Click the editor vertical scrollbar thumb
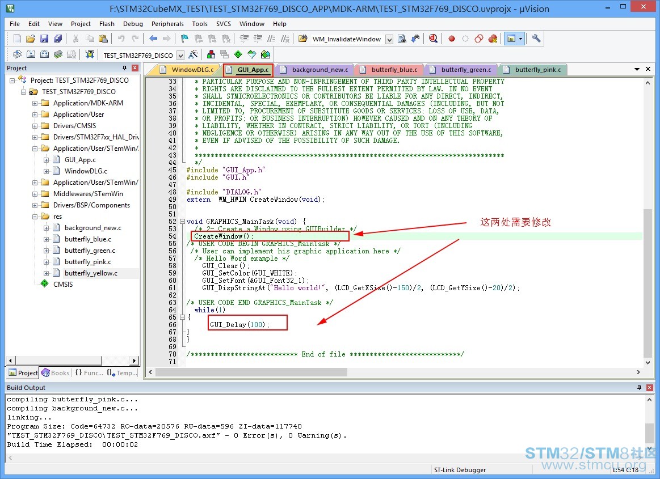The height and width of the screenshot is (479, 660). [648, 283]
